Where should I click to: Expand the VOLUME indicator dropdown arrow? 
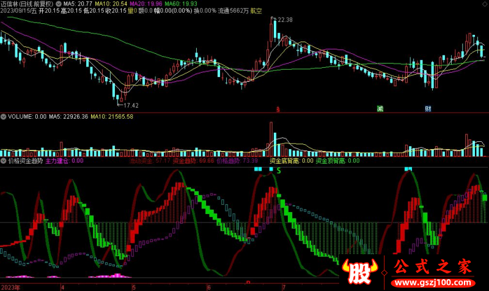pyautogui.click(x=4, y=117)
